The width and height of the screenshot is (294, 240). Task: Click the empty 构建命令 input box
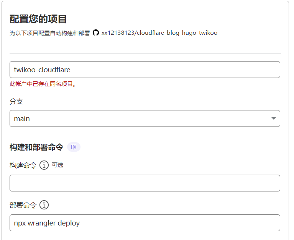[145, 183]
